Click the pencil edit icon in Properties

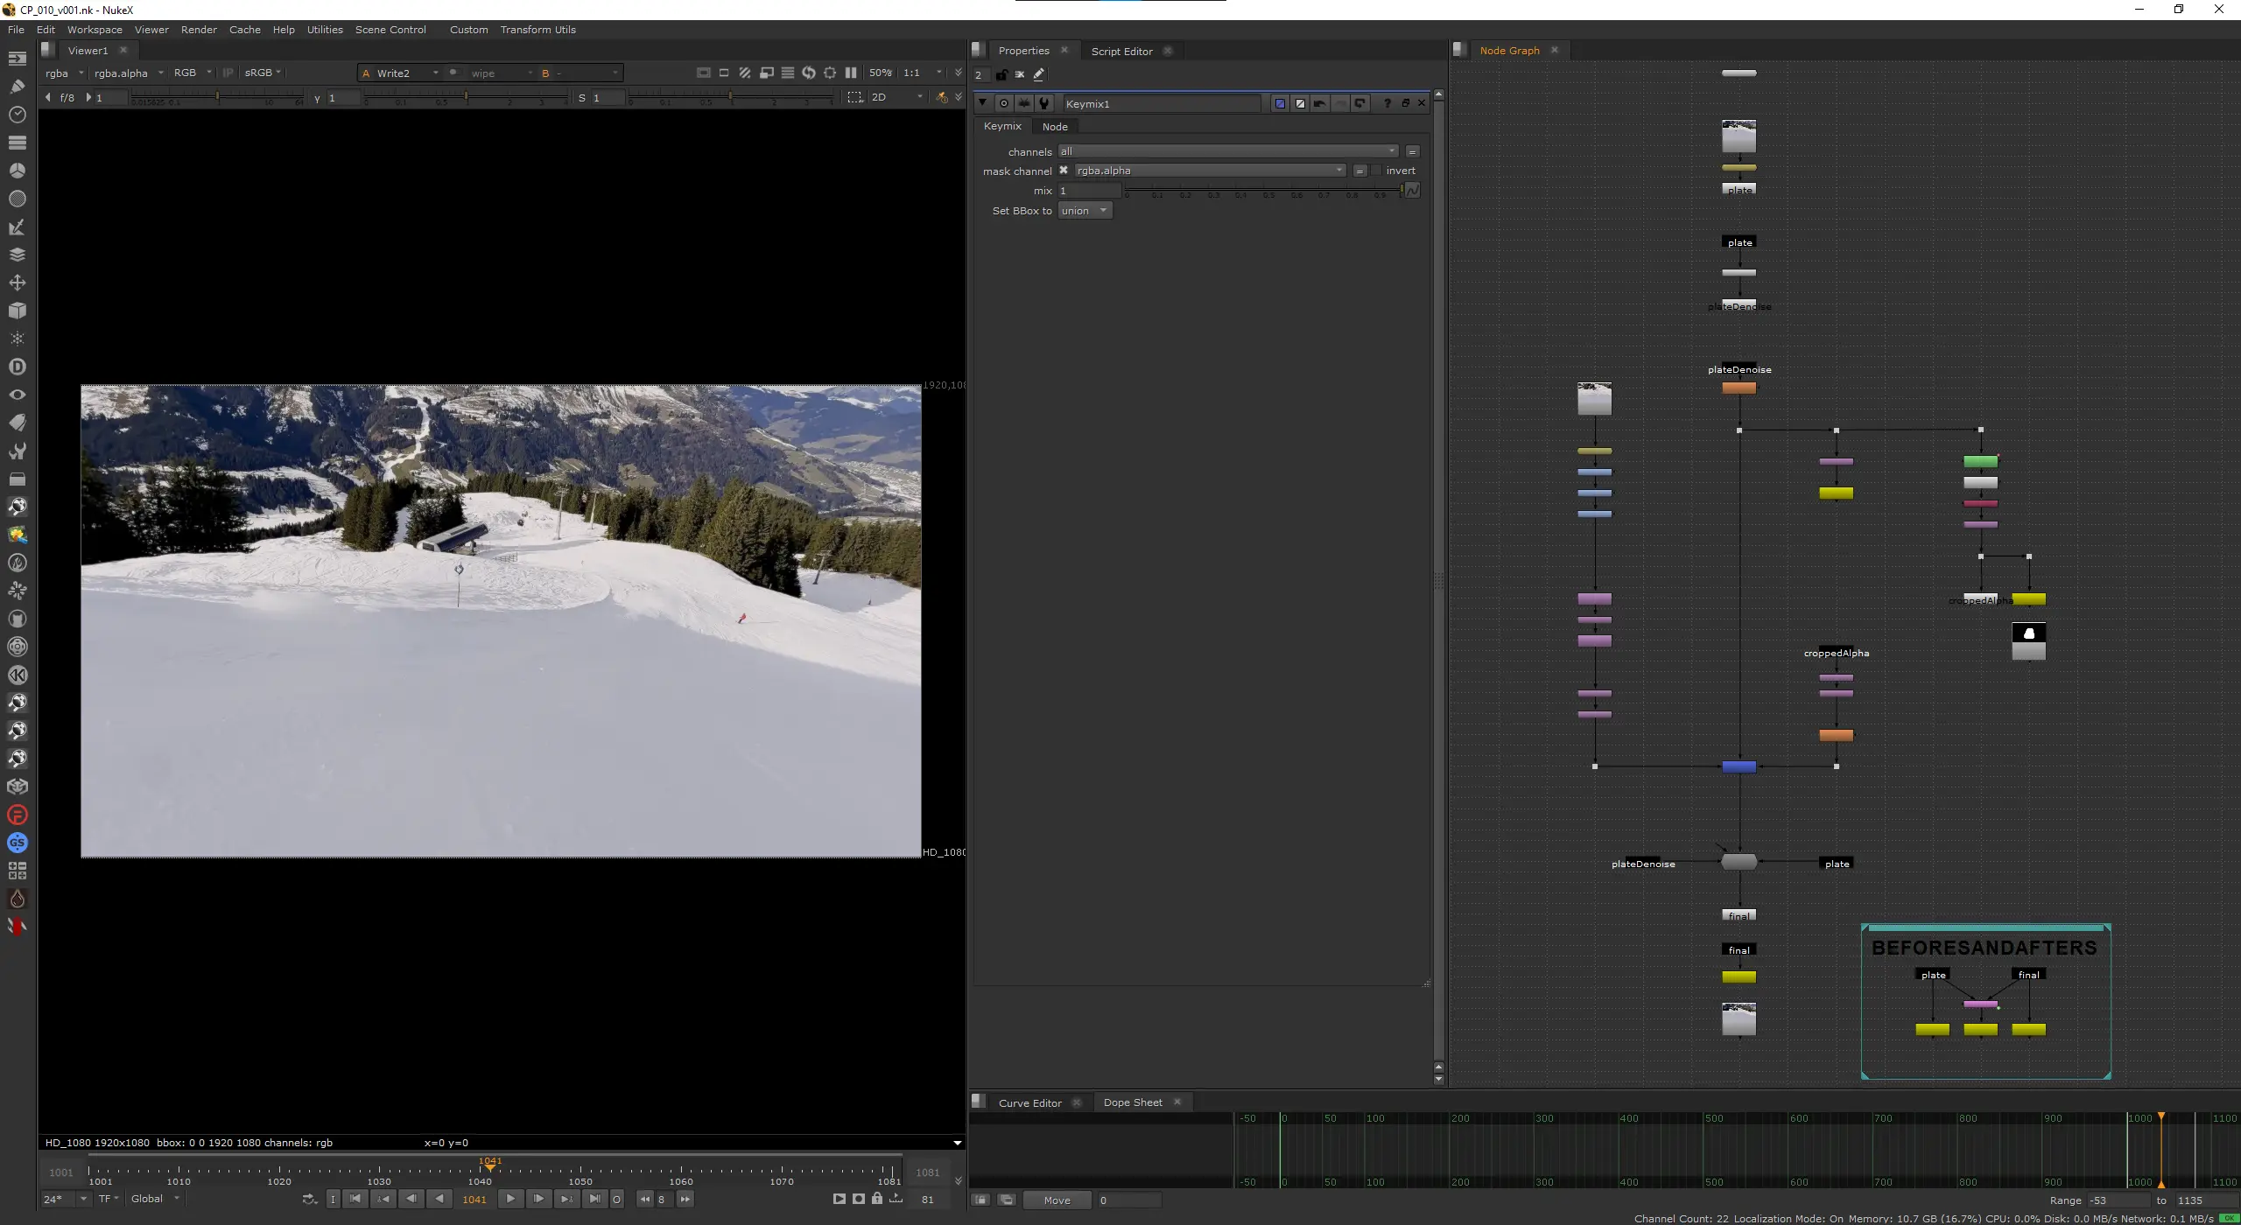point(1039,74)
